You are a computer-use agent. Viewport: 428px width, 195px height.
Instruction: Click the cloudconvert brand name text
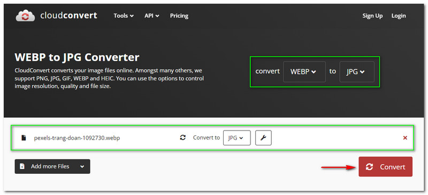point(68,15)
